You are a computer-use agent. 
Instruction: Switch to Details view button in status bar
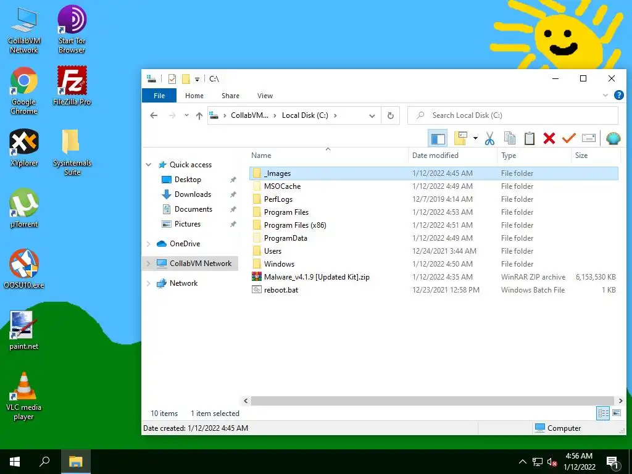pos(603,413)
